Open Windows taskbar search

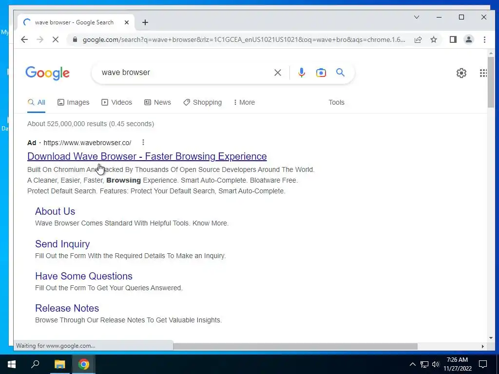[x=35, y=364]
